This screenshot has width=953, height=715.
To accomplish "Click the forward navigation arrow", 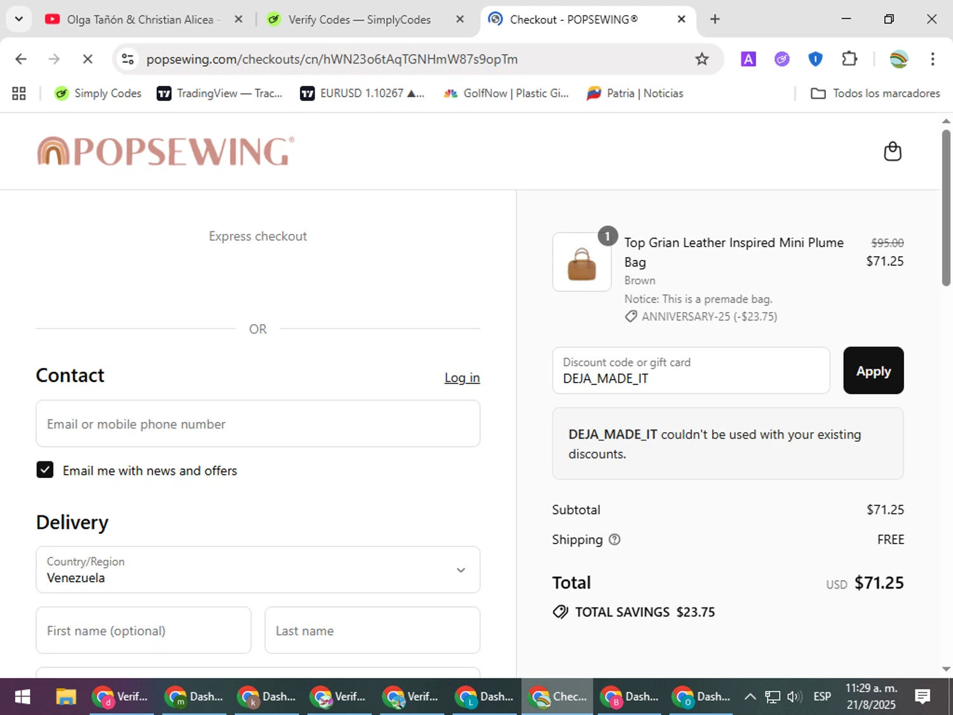I will (x=54, y=59).
